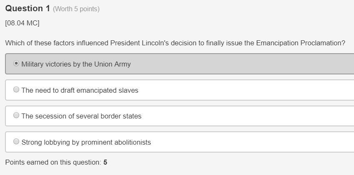Click "Points earned on this question" text
This screenshot has width=354, height=175.
(53, 163)
